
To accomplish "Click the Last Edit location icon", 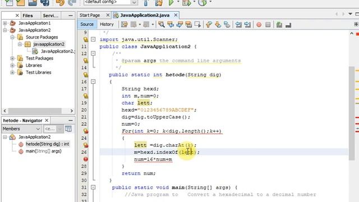I will 125,25.
